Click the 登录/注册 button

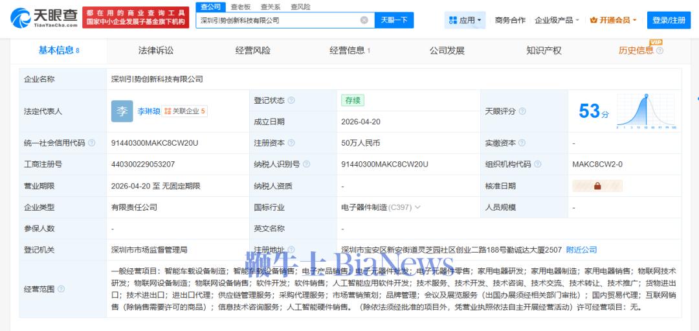click(669, 20)
